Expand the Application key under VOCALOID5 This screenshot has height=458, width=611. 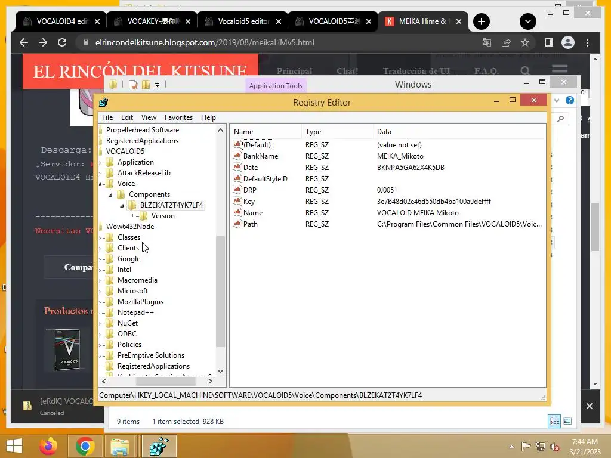[x=100, y=162]
